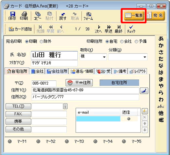This screenshot has height=155, width=170.
Task: Open the 宛名 addressing view
Action: click(156, 16)
